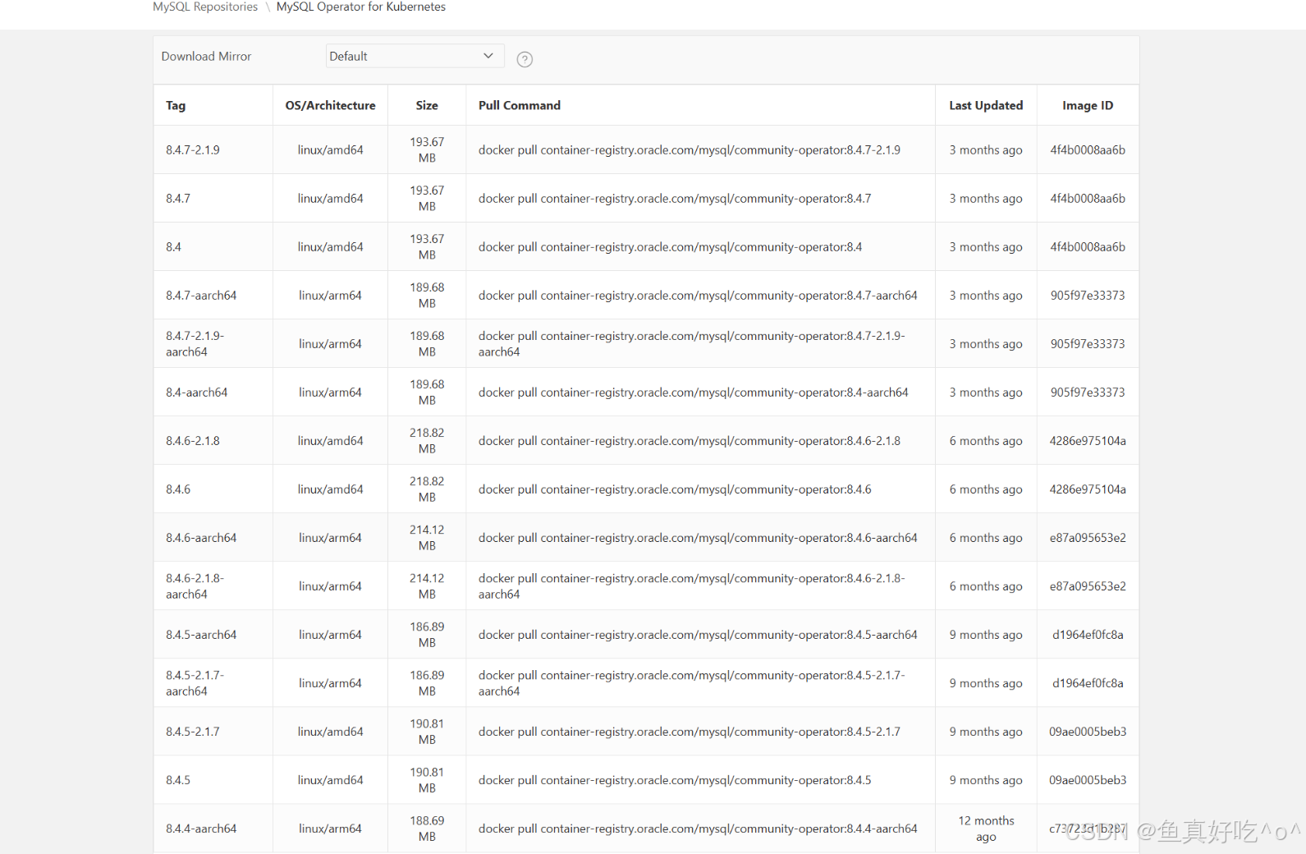Screen dimensions: 1306x854
Task: Click the MySQL Operator for Kubernetes breadcrumb
Action: pos(361,7)
